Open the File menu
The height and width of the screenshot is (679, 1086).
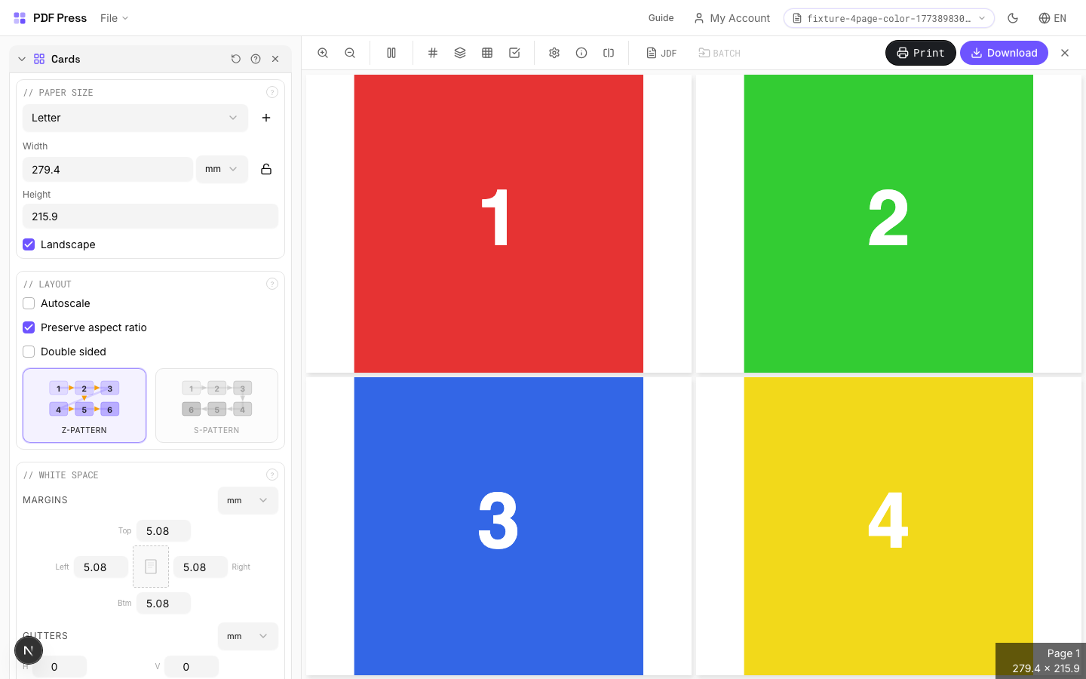coord(113,18)
